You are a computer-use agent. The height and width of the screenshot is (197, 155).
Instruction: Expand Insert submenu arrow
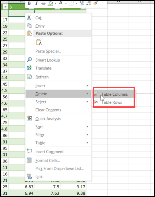coord(87,86)
